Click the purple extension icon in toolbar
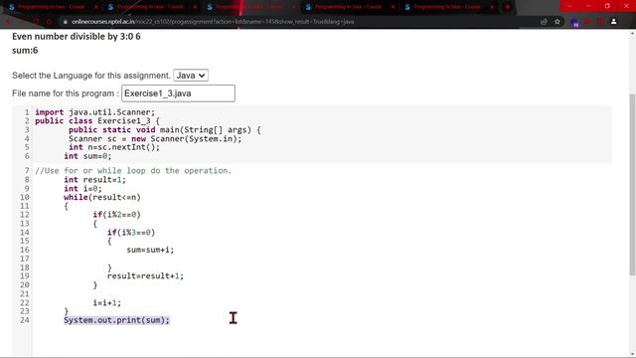The image size is (636, 358). point(574,22)
